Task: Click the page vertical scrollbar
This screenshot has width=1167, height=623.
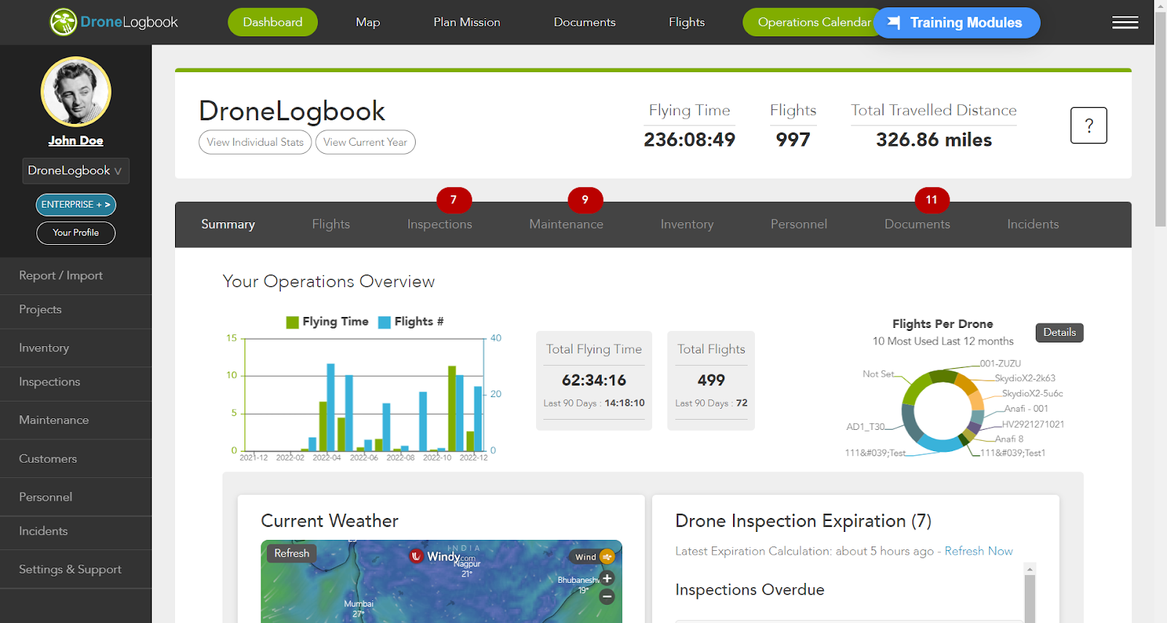Action: [x=1160, y=120]
